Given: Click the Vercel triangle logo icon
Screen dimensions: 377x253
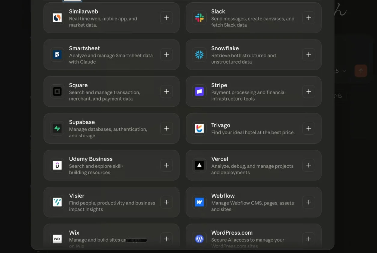Looking at the screenshot, I should click(x=199, y=165).
